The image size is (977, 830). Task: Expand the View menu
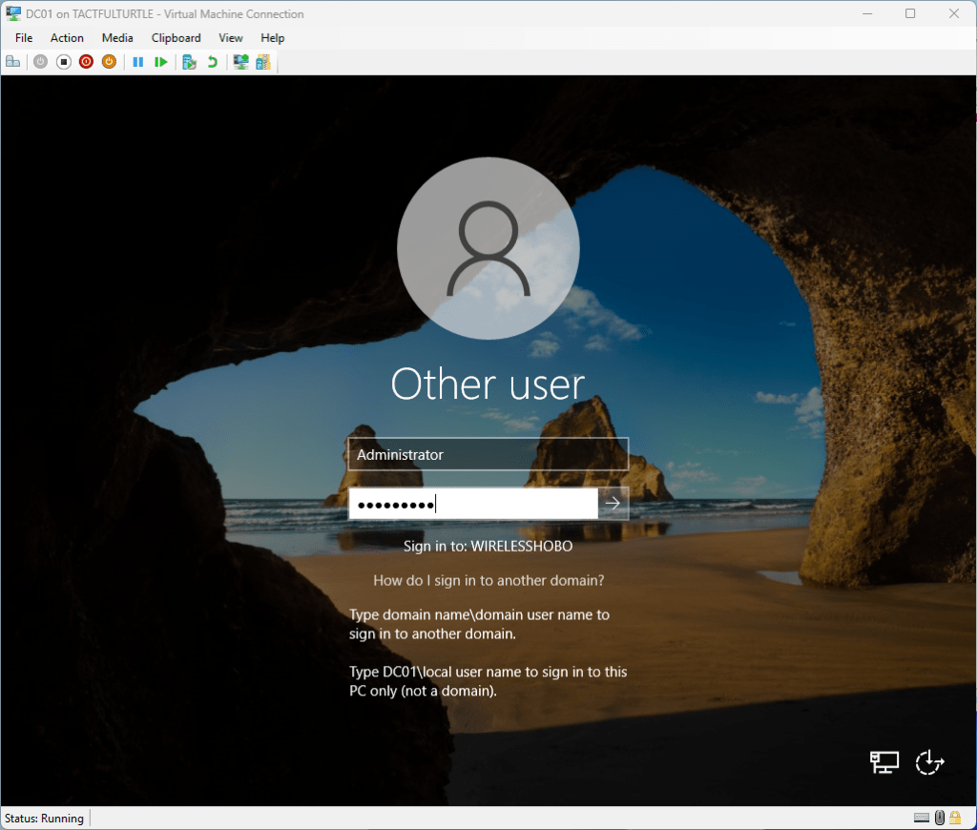(x=230, y=38)
